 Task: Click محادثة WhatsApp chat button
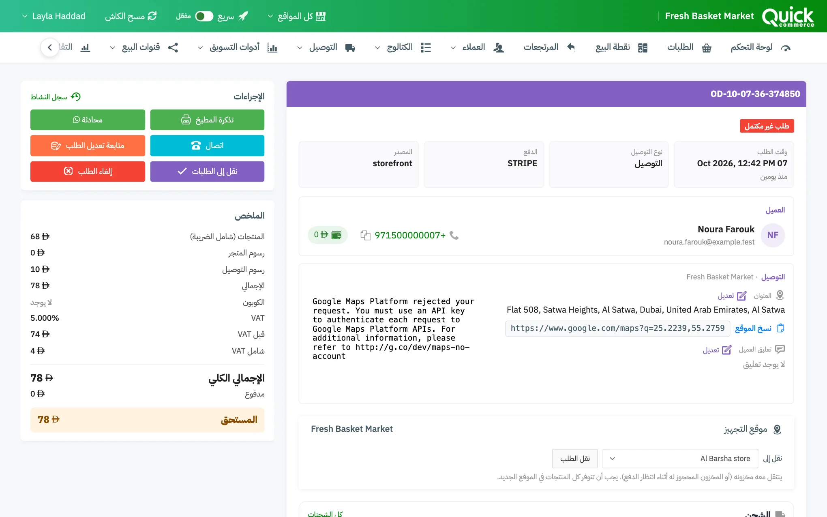tap(88, 120)
